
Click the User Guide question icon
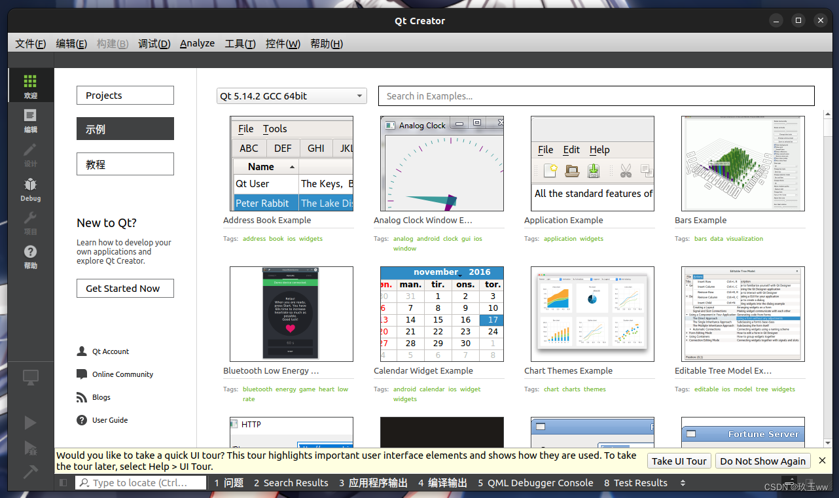click(82, 420)
